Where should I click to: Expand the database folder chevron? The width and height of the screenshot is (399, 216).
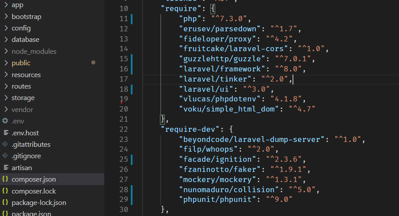click(6, 39)
